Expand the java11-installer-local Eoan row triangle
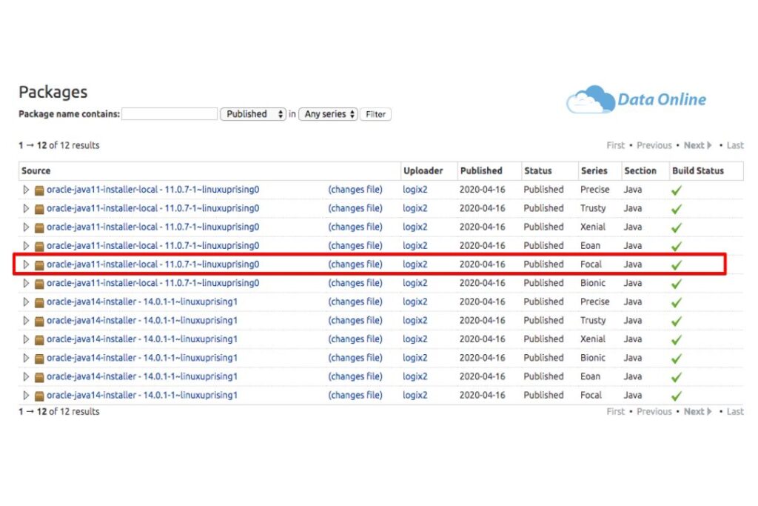Viewport: 758px width, 506px height. (26, 246)
